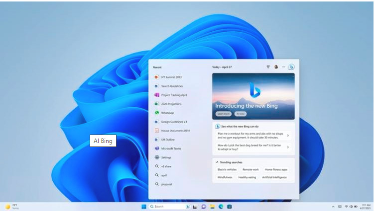
Task: Open the best dog breed prompt
Action: click(x=253, y=147)
